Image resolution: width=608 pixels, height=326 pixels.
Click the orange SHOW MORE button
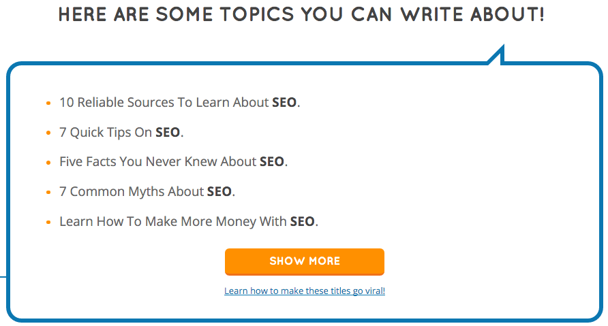(304, 261)
